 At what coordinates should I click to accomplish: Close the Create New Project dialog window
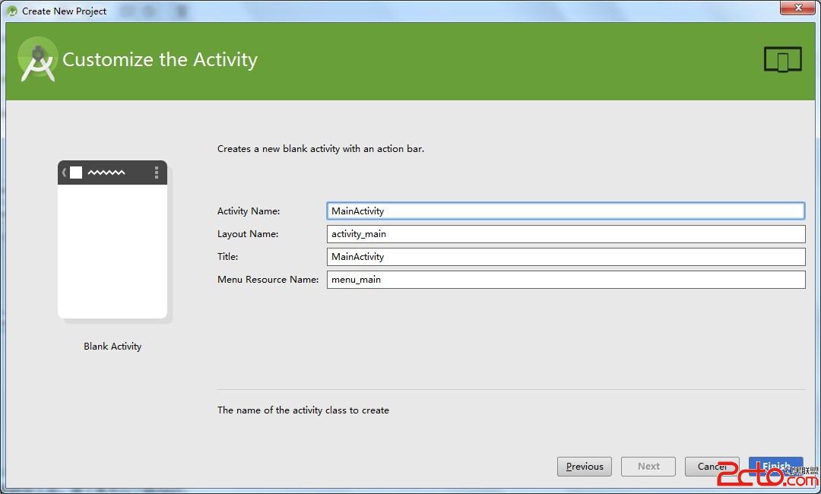pos(795,8)
